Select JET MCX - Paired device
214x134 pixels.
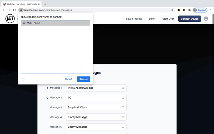coord(55,23)
